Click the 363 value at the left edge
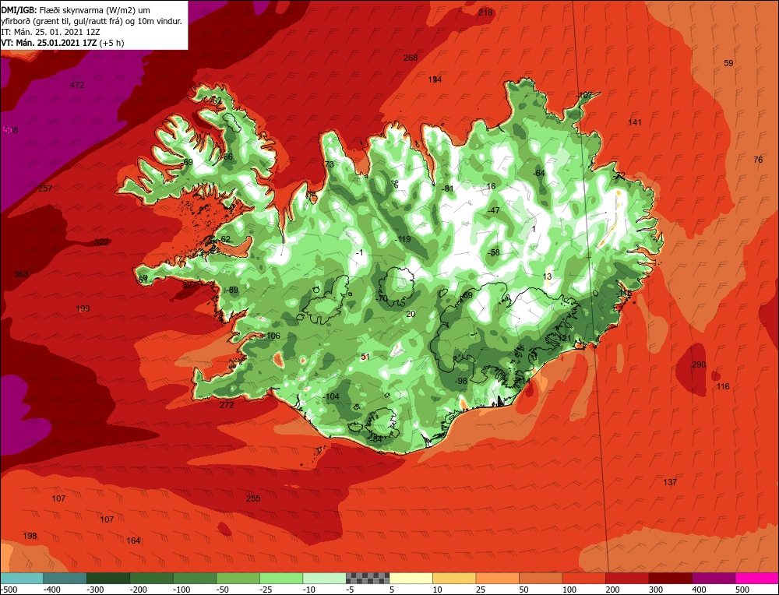This screenshot has height=595, width=779. point(21,274)
